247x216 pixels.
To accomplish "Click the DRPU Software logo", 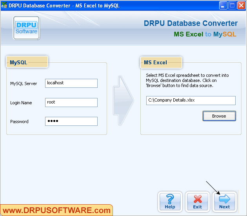I will pos(27,28).
